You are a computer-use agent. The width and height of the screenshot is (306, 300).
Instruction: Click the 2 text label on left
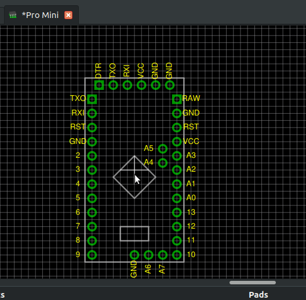[x=78, y=155]
